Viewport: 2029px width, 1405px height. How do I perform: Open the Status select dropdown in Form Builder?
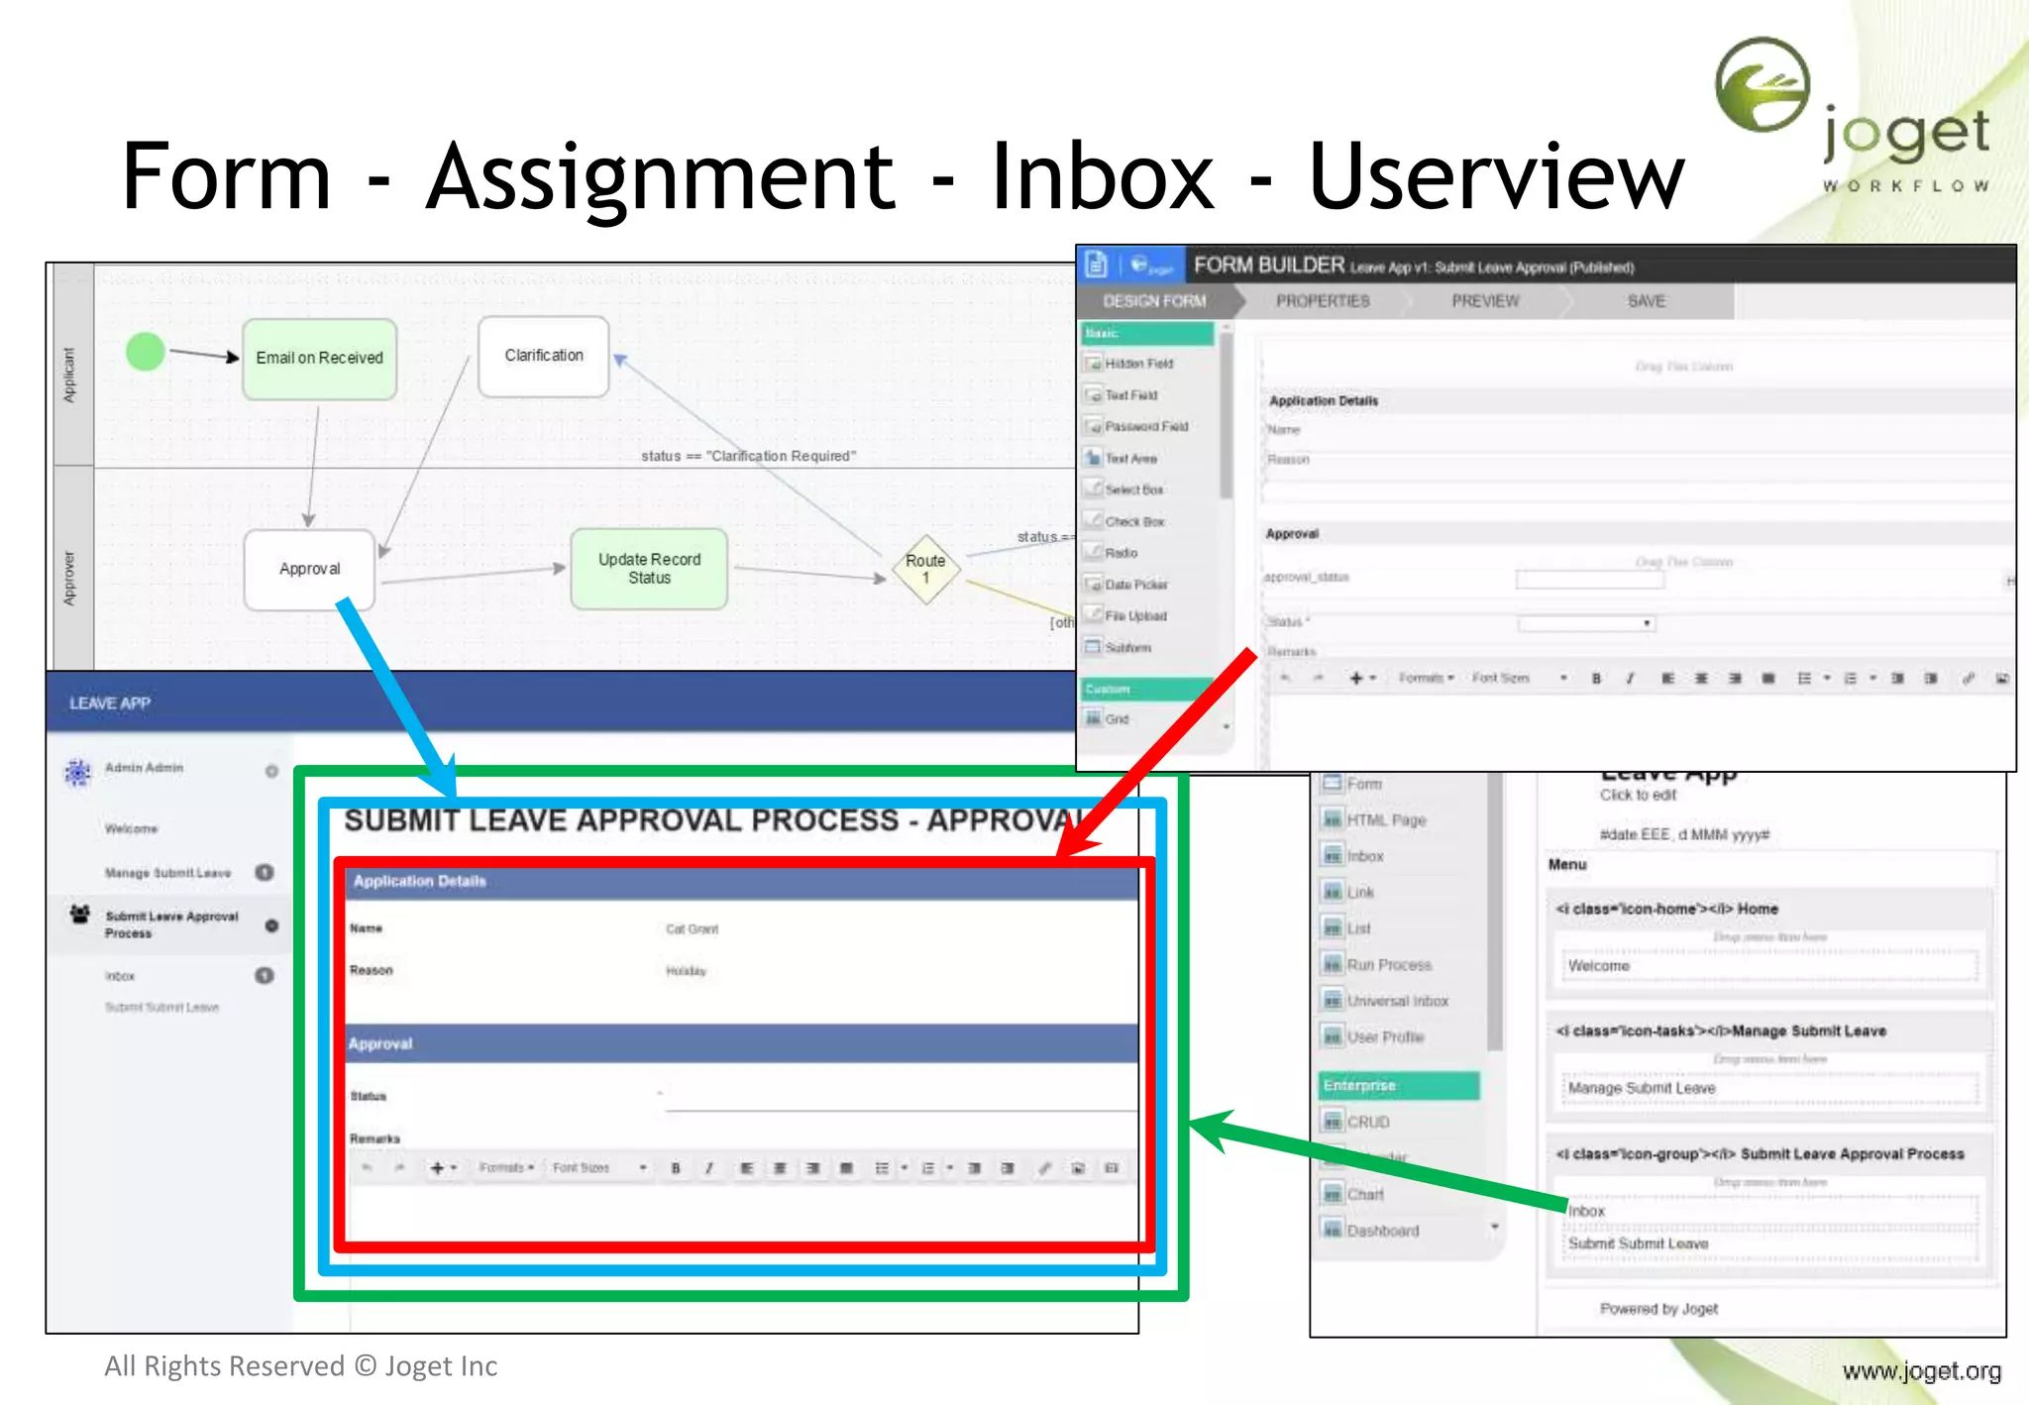1586,623
